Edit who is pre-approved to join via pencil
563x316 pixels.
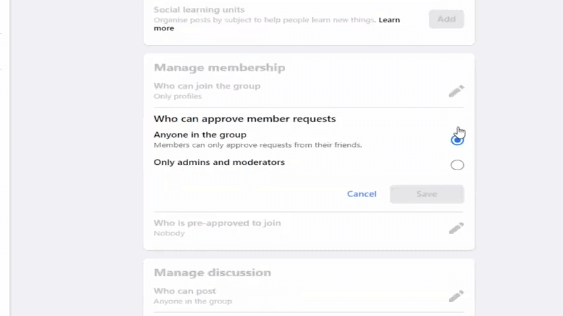456,228
